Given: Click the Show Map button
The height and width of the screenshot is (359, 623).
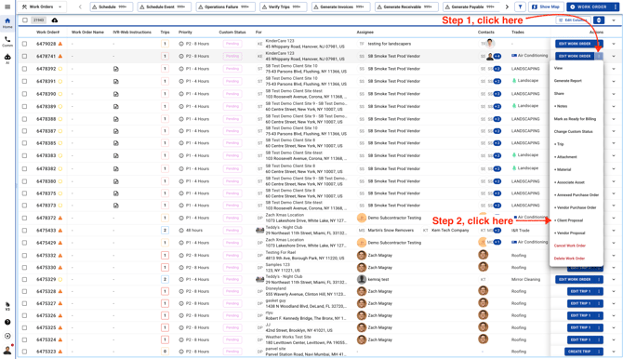Looking at the screenshot, I should pyautogui.click(x=546, y=7).
